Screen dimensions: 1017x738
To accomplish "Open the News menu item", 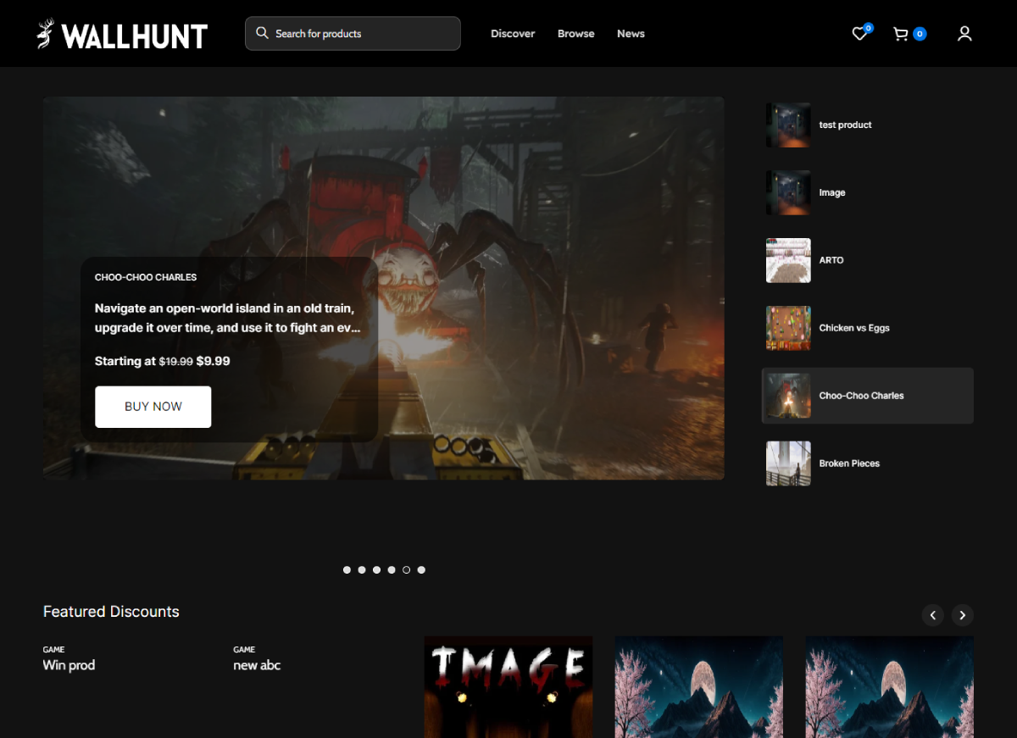I will click(x=631, y=34).
